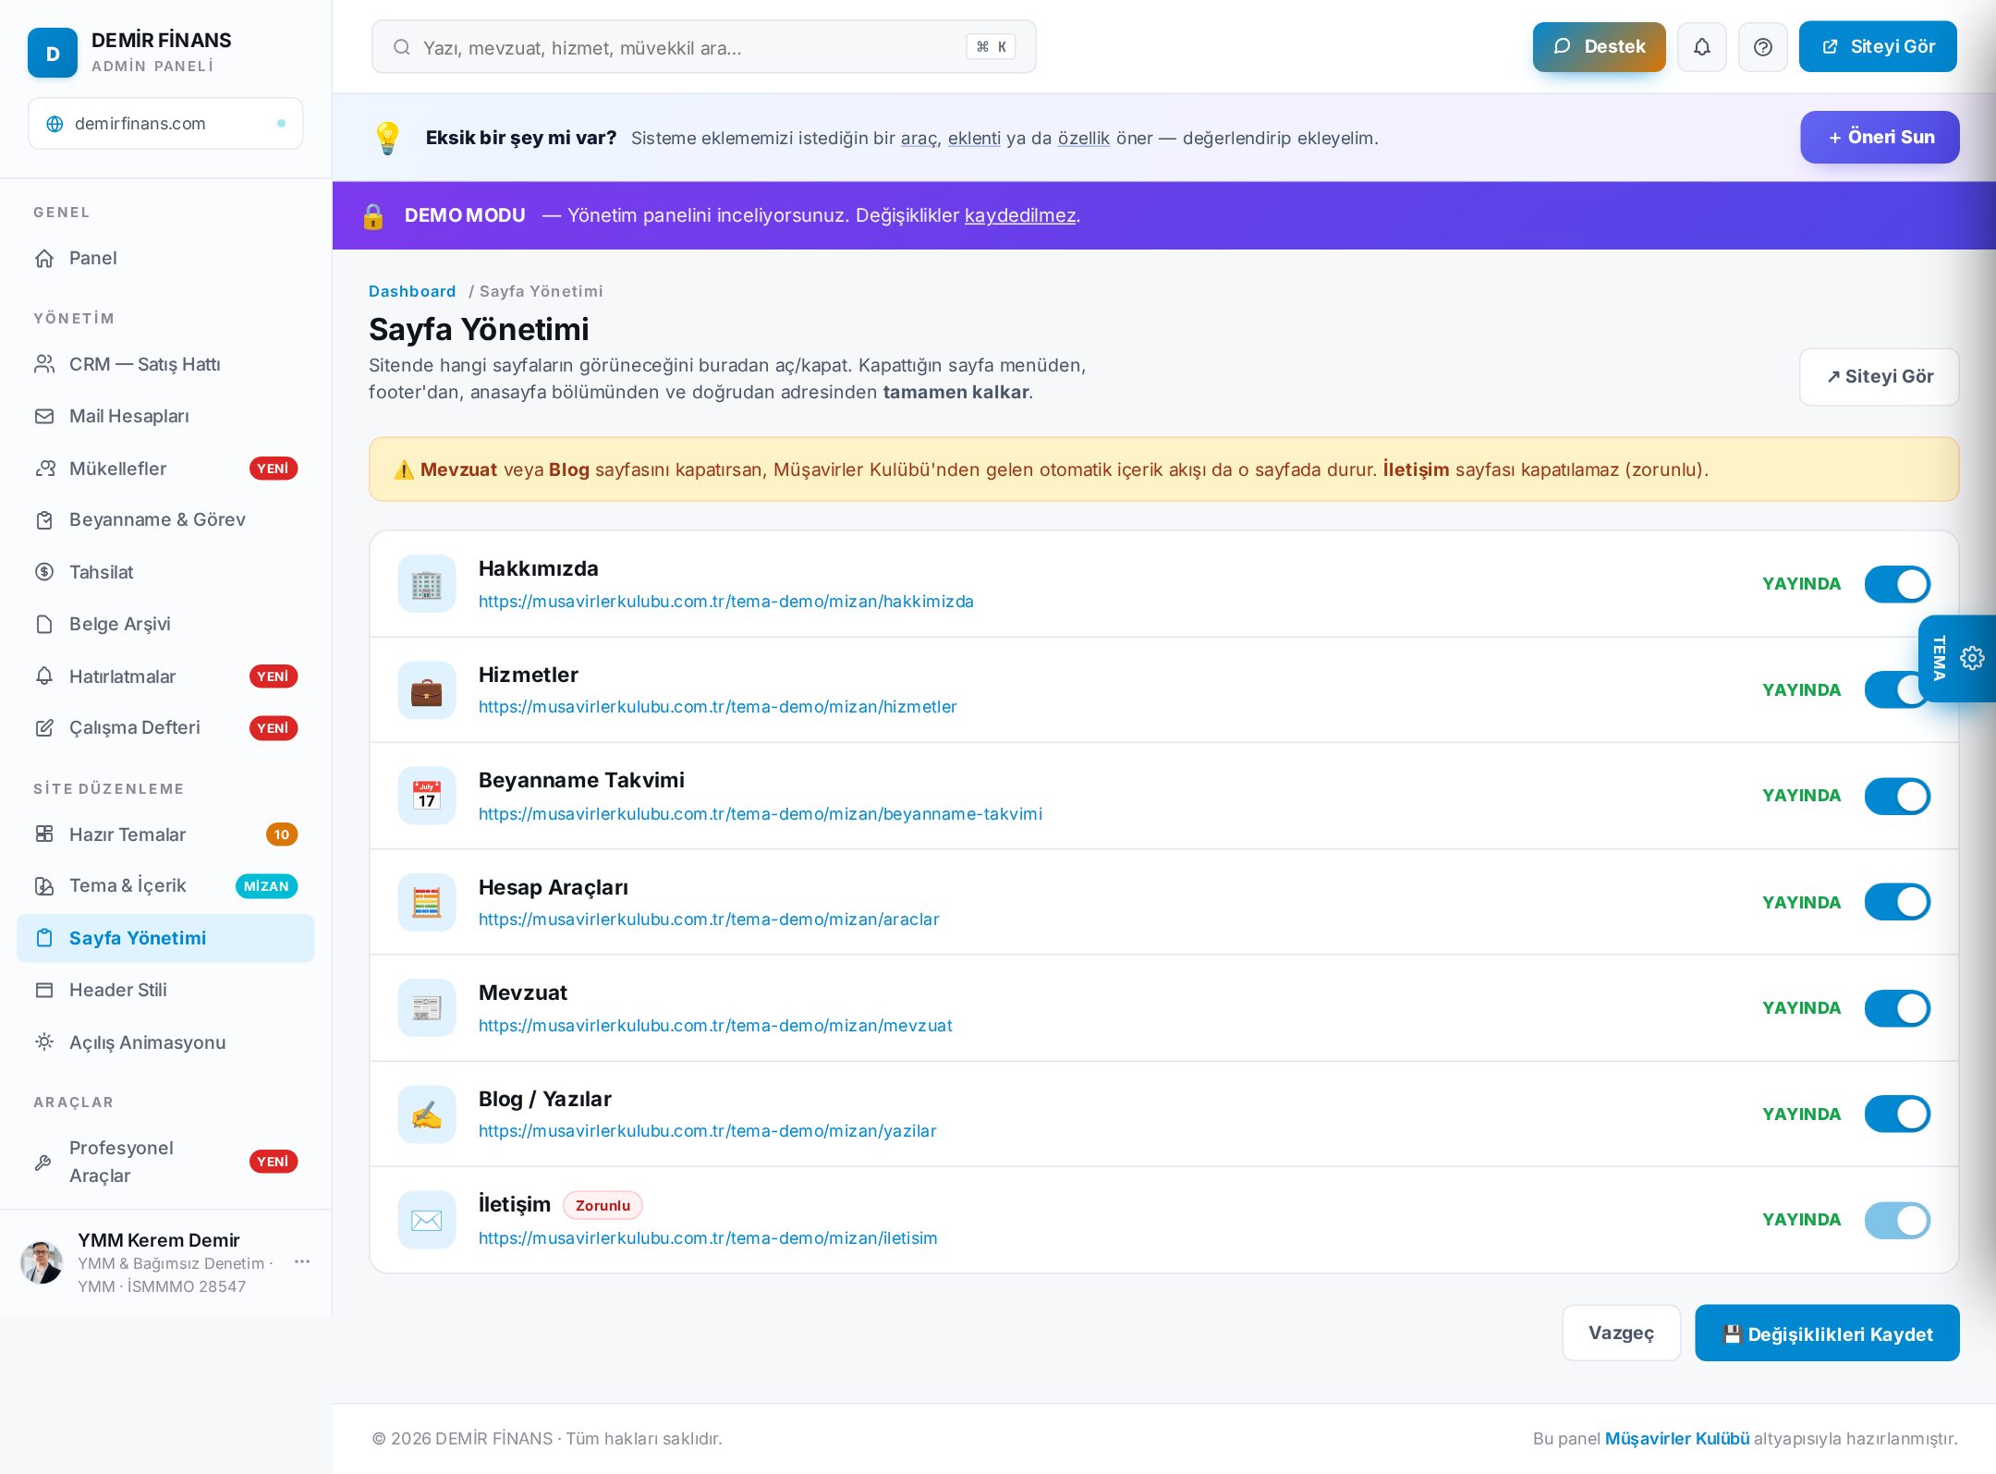Click the three-dots menu beside YMM Kerem Demir
The width and height of the screenshot is (1996, 1474).
point(302,1261)
